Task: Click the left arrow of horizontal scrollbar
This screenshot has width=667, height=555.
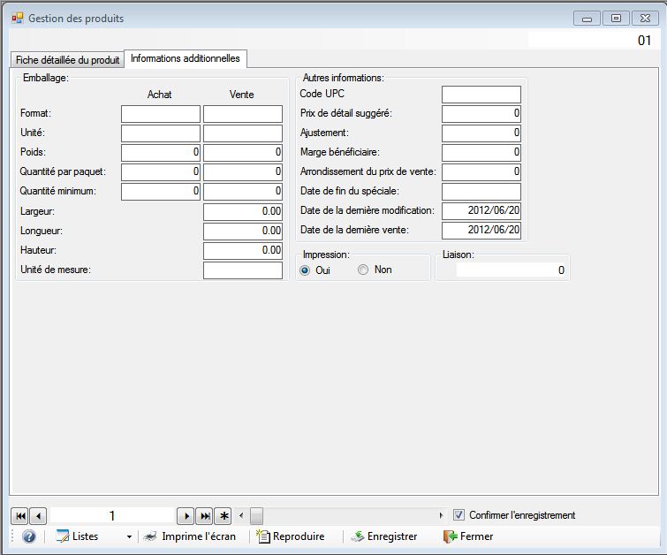Action: 242,515
